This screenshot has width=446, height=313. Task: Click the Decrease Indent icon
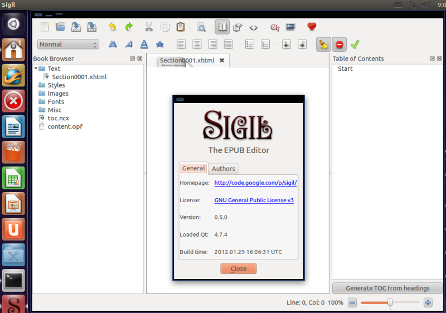tap(287, 45)
